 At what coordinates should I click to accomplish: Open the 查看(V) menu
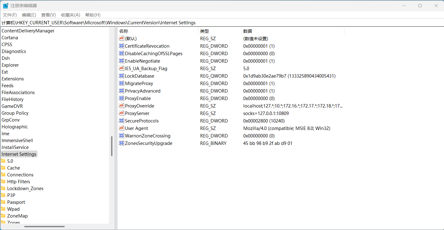coord(48,15)
